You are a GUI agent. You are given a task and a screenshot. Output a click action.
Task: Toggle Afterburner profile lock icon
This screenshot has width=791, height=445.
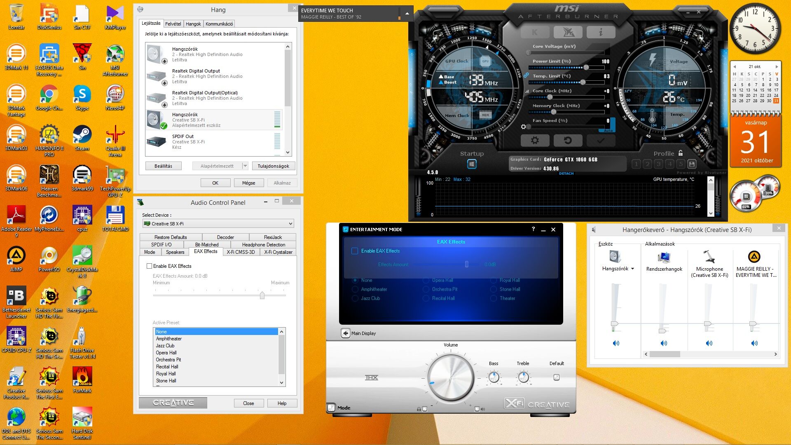coord(681,153)
